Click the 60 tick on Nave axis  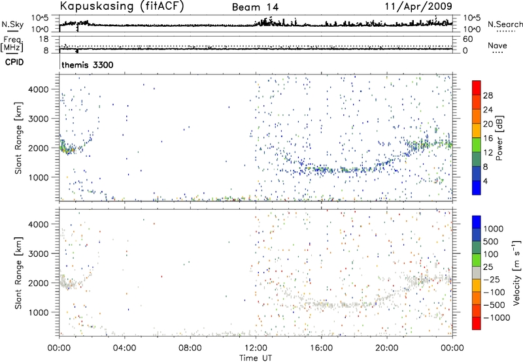[467, 39]
